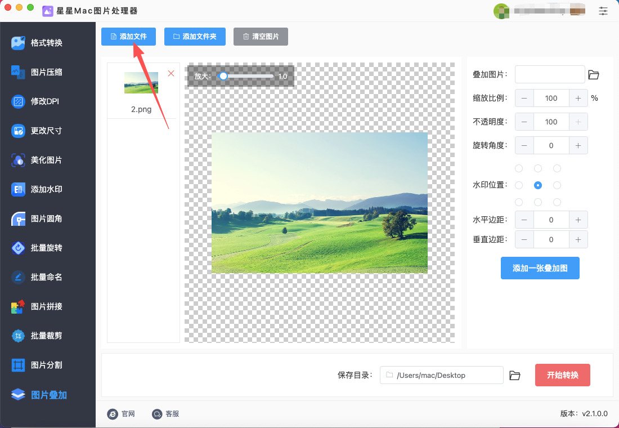Open the 美化图片 beautify icon

(18, 160)
